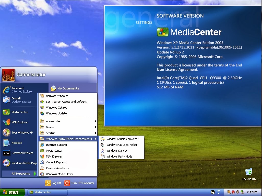
Task: Open Windows CD Label Maker
Action: pos(122,145)
